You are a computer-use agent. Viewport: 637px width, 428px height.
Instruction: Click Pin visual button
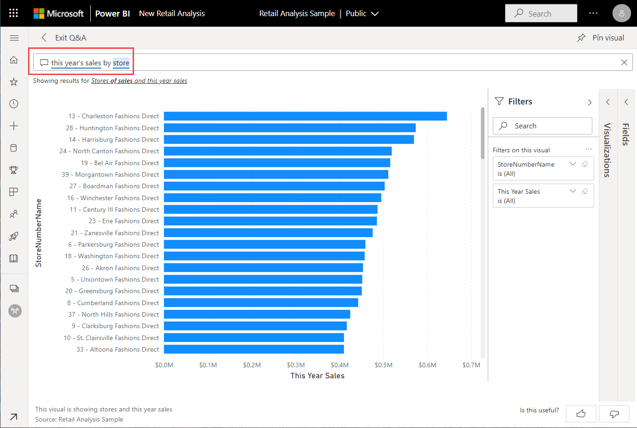tap(601, 38)
